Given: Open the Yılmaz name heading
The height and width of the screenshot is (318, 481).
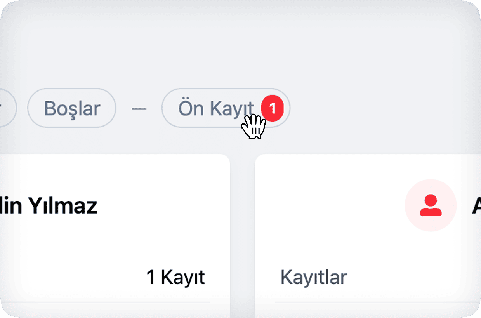Looking at the screenshot, I should [x=49, y=206].
